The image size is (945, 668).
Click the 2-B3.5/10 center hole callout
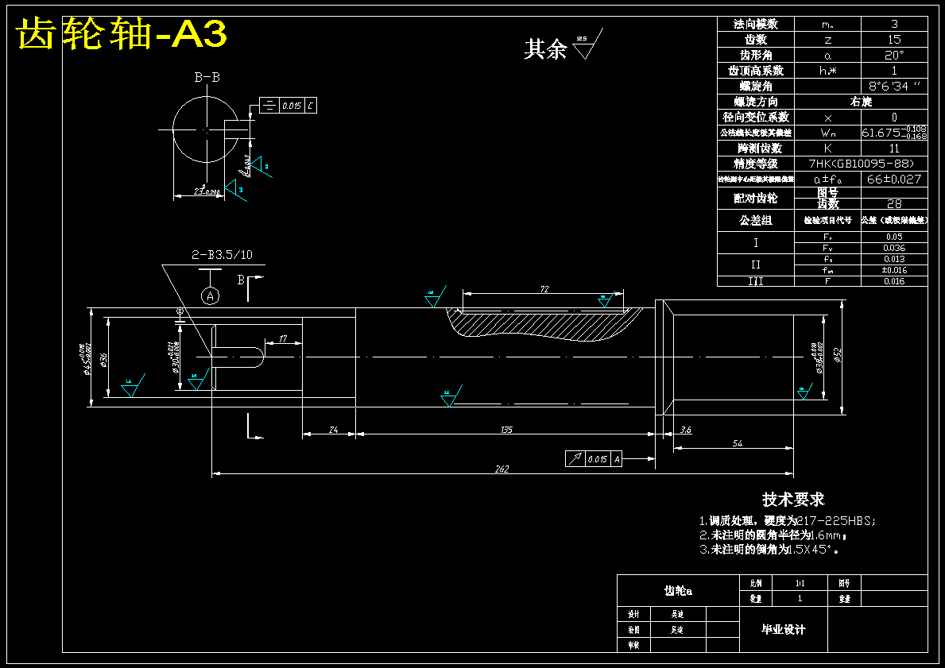pyautogui.click(x=222, y=255)
